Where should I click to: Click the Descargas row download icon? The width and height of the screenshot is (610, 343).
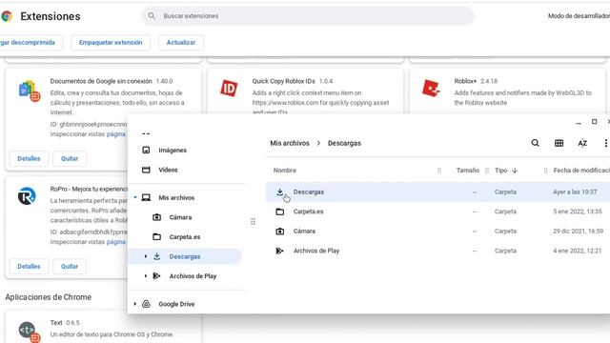click(279, 192)
